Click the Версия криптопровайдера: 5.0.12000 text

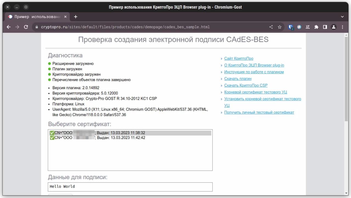pyautogui.click(x=85, y=93)
